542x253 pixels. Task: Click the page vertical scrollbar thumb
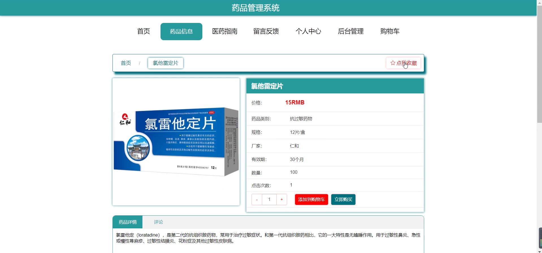click(x=539, y=64)
